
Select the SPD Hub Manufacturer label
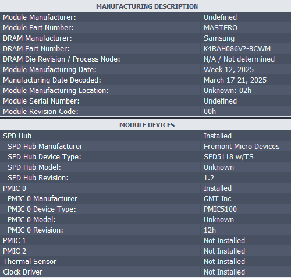(45, 147)
